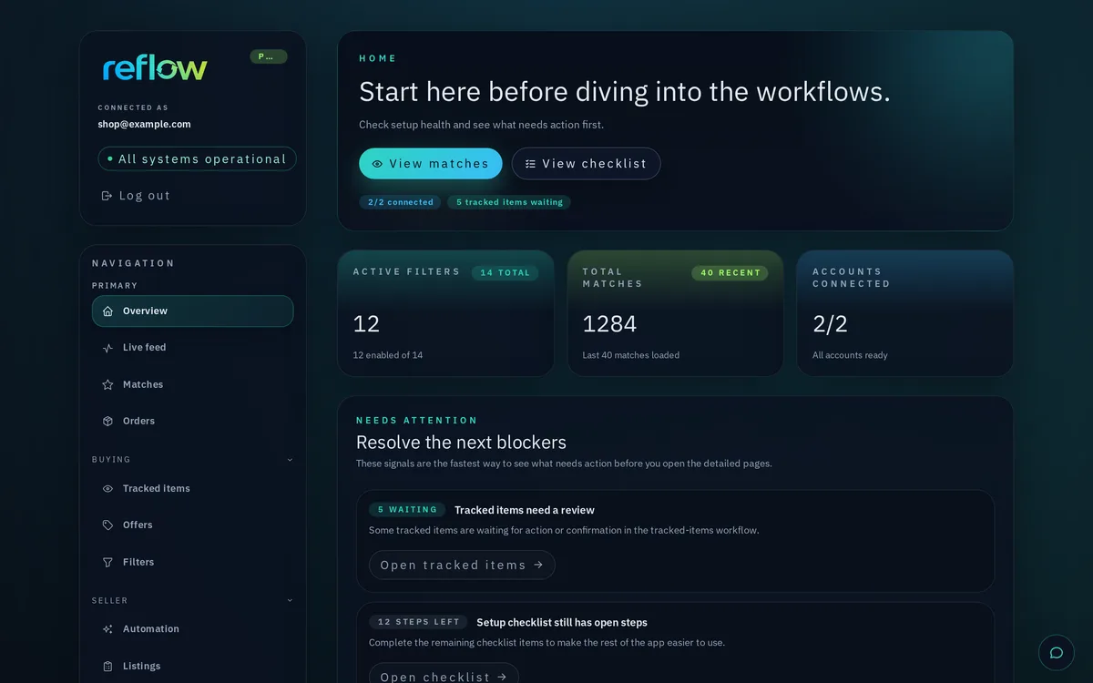Click the tag icon beside Offers
The height and width of the screenshot is (683, 1093).
coord(107,525)
